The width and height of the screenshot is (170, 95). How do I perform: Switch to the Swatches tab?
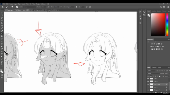click(154, 11)
